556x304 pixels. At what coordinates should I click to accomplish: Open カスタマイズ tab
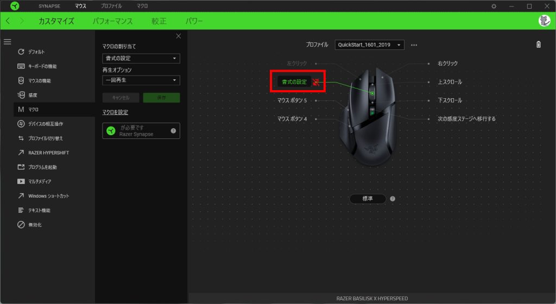[56, 21]
